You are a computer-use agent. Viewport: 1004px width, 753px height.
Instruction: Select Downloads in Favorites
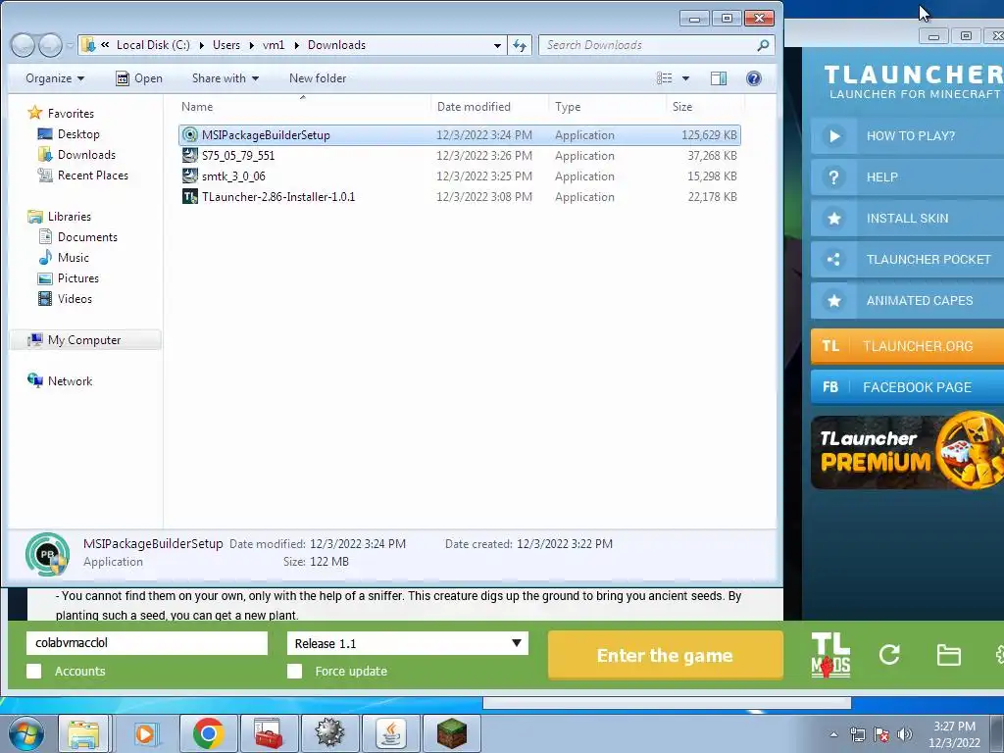[x=86, y=154]
